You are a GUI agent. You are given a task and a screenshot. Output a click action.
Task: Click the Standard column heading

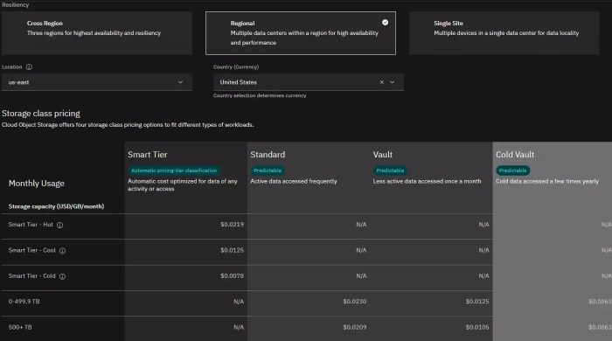point(268,155)
